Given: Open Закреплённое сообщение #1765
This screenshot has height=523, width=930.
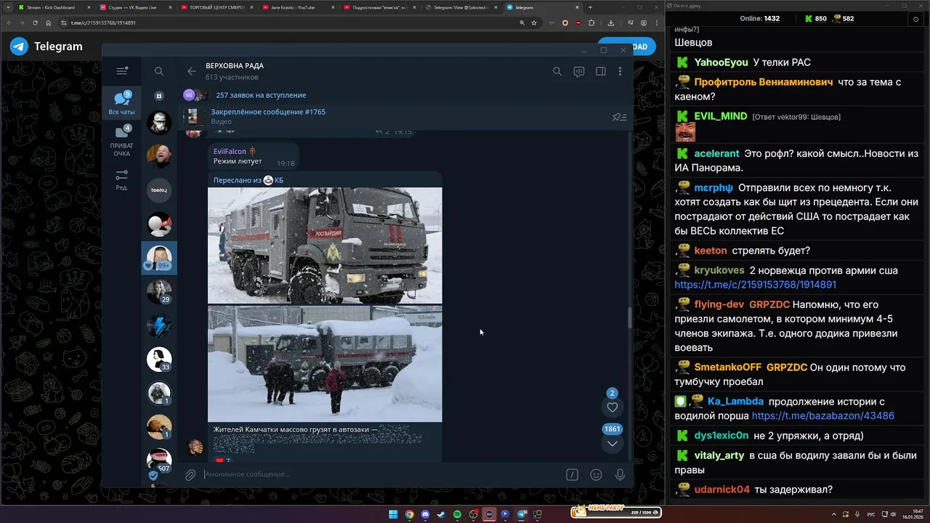Looking at the screenshot, I should (x=268, y=112).
